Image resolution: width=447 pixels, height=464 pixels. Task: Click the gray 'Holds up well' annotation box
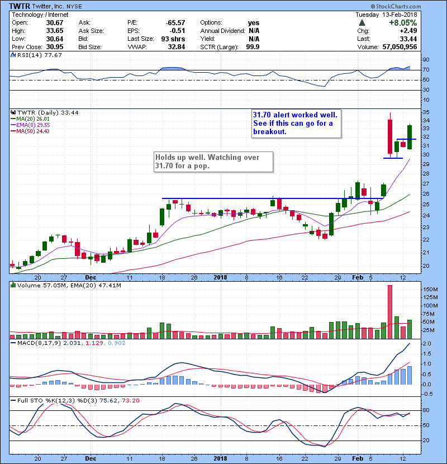click(x=213, y=162)
